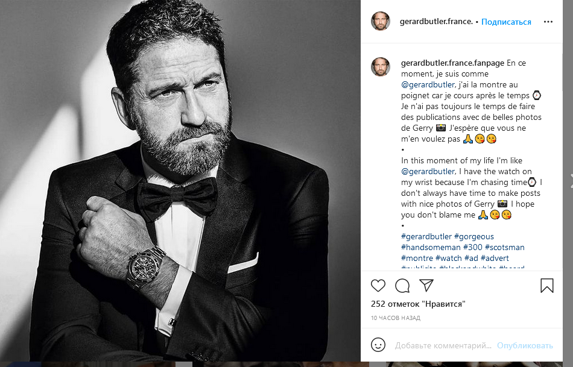This screenshot has height=367, width=573.
Task: Click the #montre hashtag
Action: coord(417,259)
